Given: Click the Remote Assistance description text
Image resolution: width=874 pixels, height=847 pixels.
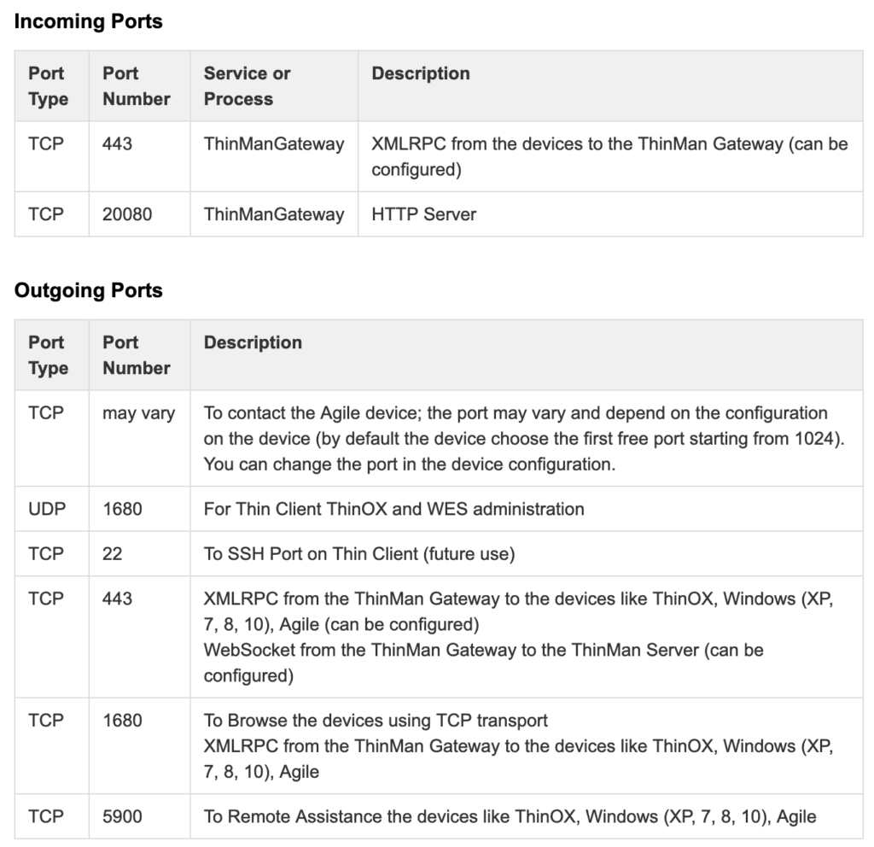Looking at the screenshot, I should coord(510,817).
